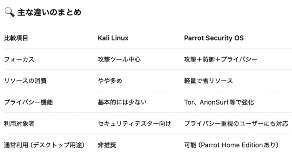Click the 攻撃ツール中心 cell
Screen dimensions: 292x156
coord(119,59)
